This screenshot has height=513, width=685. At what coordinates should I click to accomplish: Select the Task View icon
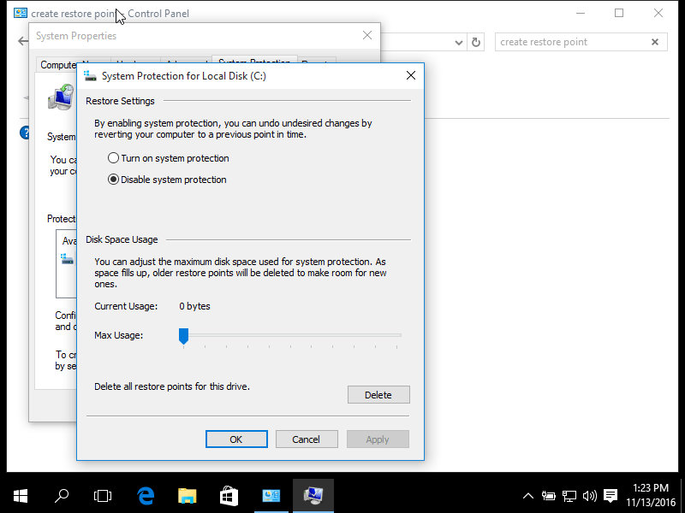tap(103, 495)
